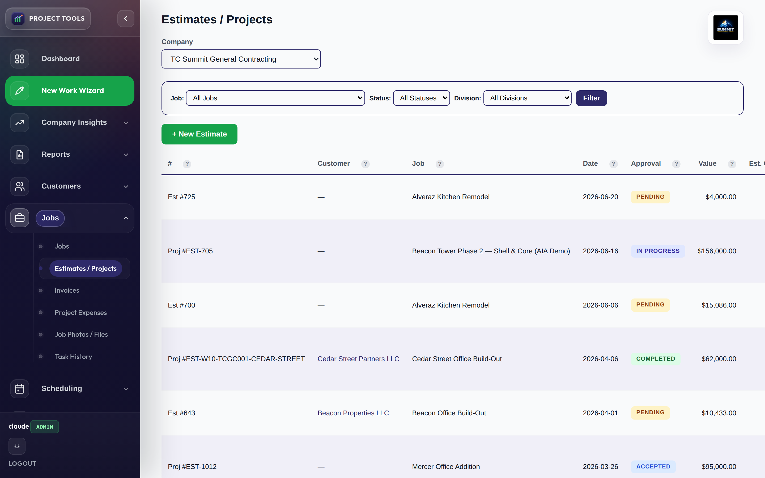Screen dimensions: 765x478
Task: Open Project Expenses in the sidebar
Action: tap(80, 313)
